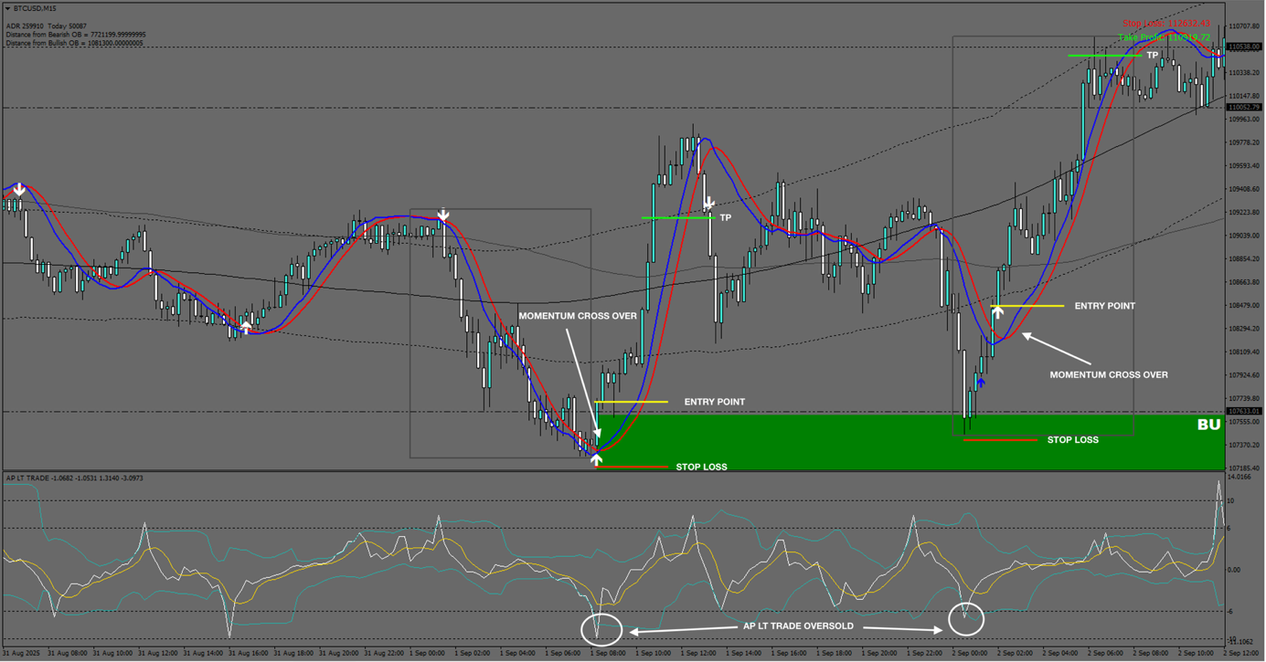Open the BTCUSD,M15 chart dropdown triangle
This screenshot has height=662, width=1266.
click(7, 8)
